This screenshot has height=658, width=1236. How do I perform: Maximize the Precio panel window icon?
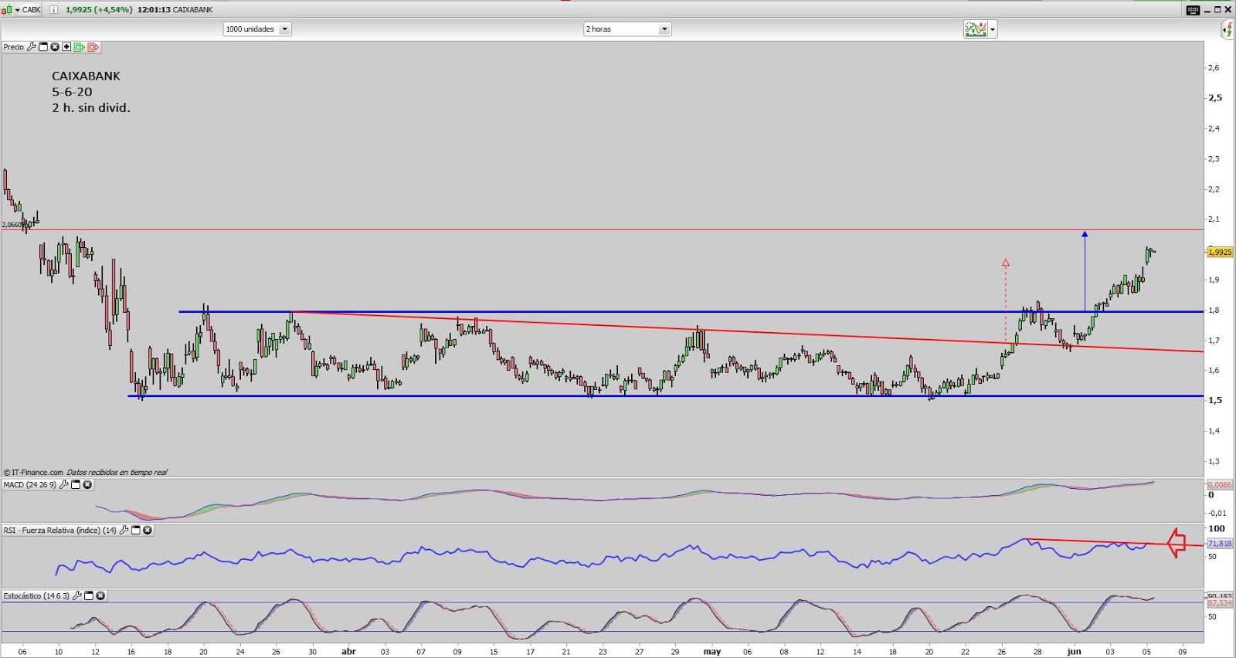click(43, 47)
